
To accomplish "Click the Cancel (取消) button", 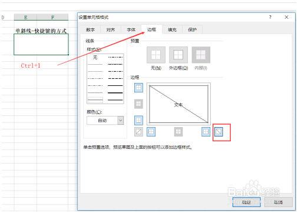I will [279, 202].
